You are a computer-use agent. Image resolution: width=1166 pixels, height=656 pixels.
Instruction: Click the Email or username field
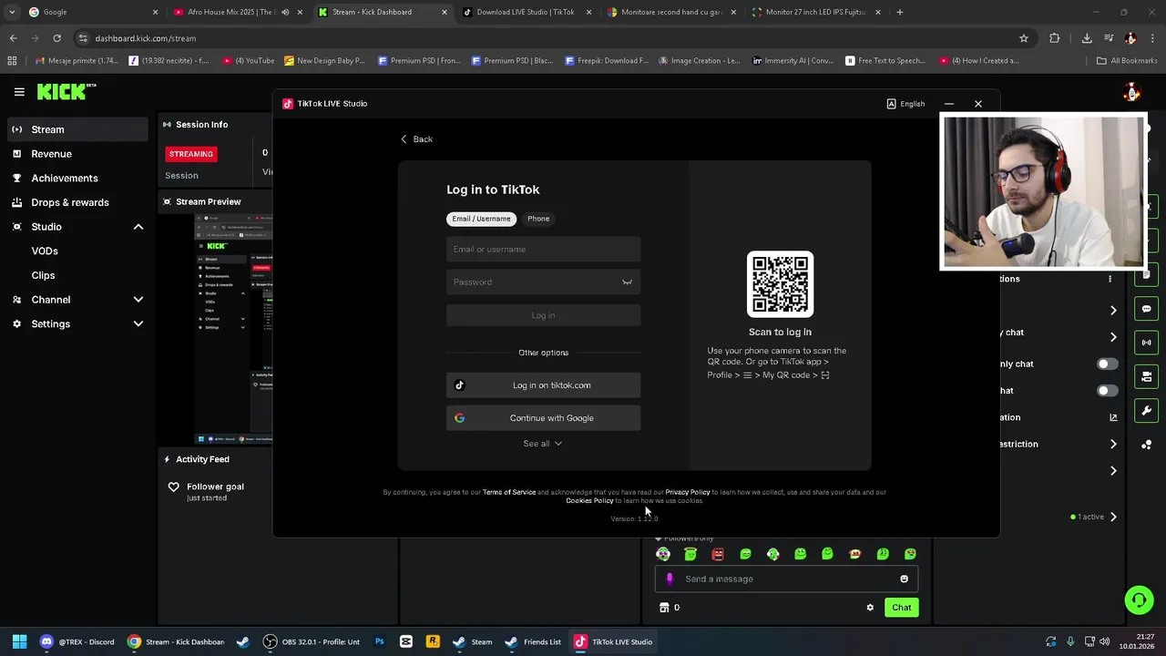tap(543, 250)
